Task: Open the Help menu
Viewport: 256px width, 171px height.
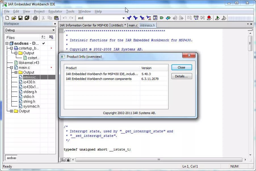Action: pyautogui.click(x=98, y=11)
